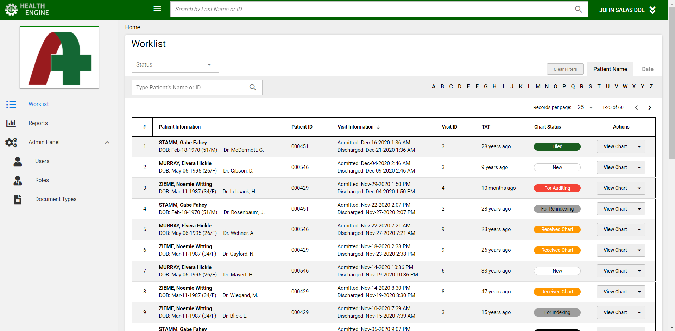
Task: Click the top search magnifier icon
Action: tap(578, 9)
